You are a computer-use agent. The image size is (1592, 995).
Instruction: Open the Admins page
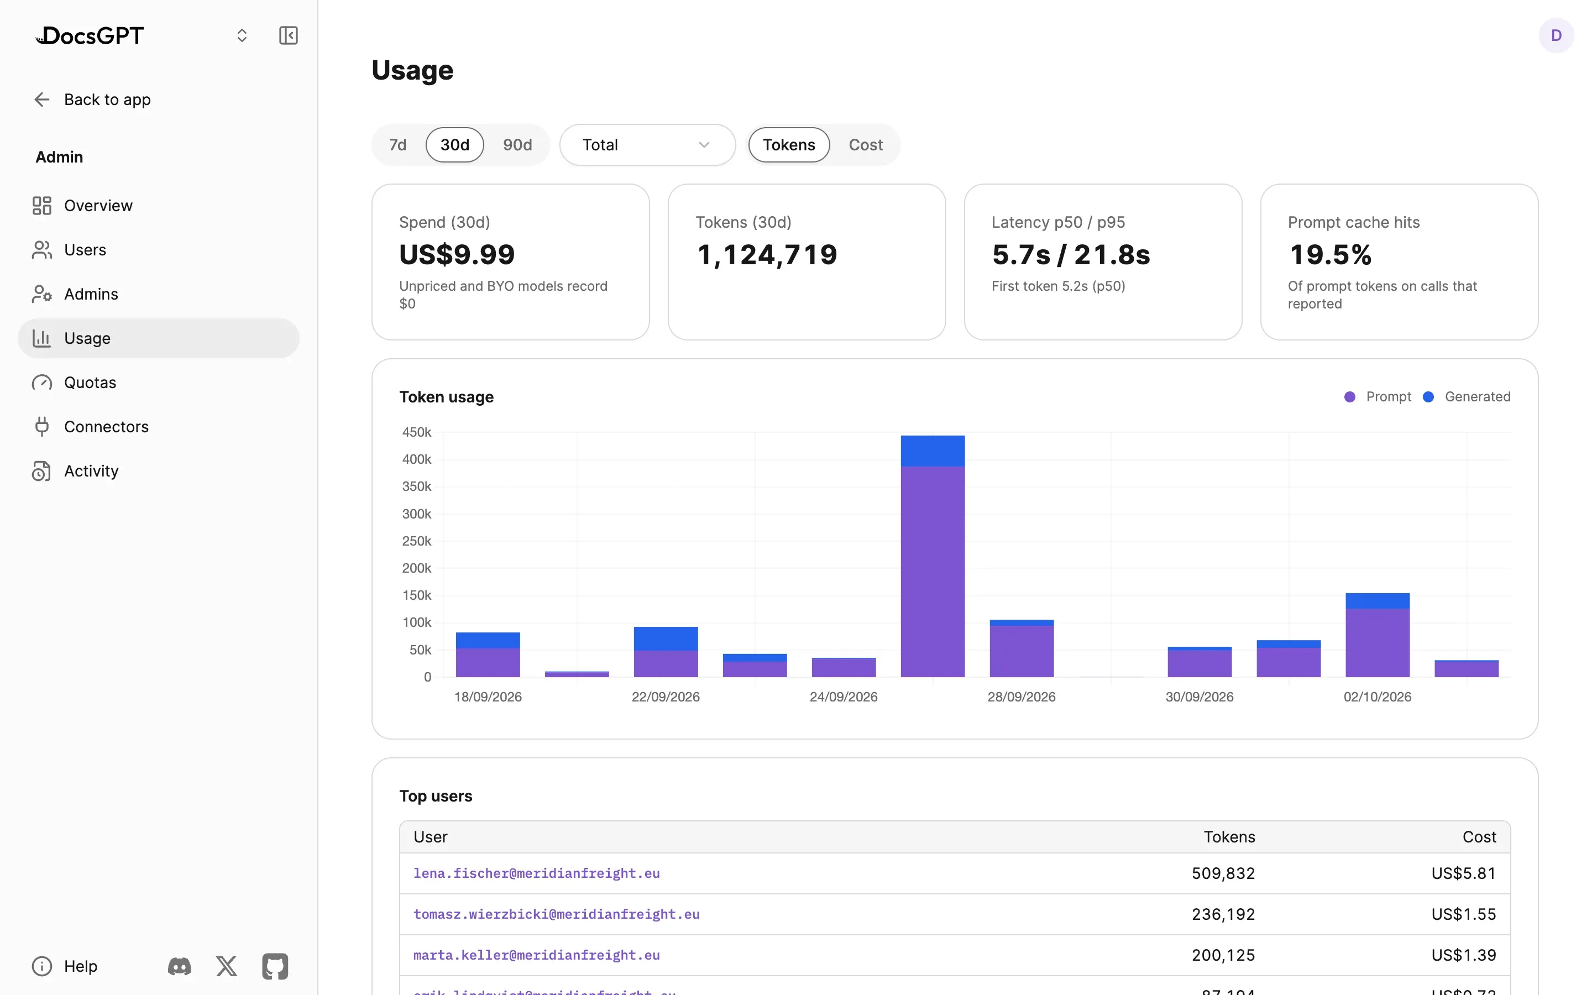(159, 294)
